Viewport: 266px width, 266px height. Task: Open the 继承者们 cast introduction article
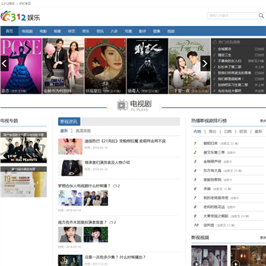point(107,163)
